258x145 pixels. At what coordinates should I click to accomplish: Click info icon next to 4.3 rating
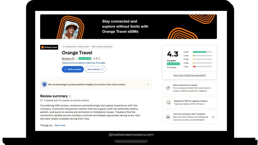[x=99, y=58]
